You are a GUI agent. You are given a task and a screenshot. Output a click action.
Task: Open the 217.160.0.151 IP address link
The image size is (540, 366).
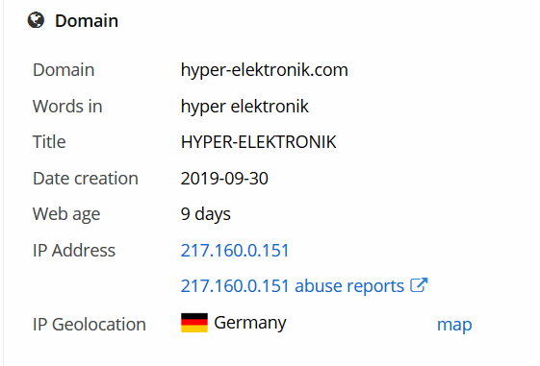pos(235,250)
